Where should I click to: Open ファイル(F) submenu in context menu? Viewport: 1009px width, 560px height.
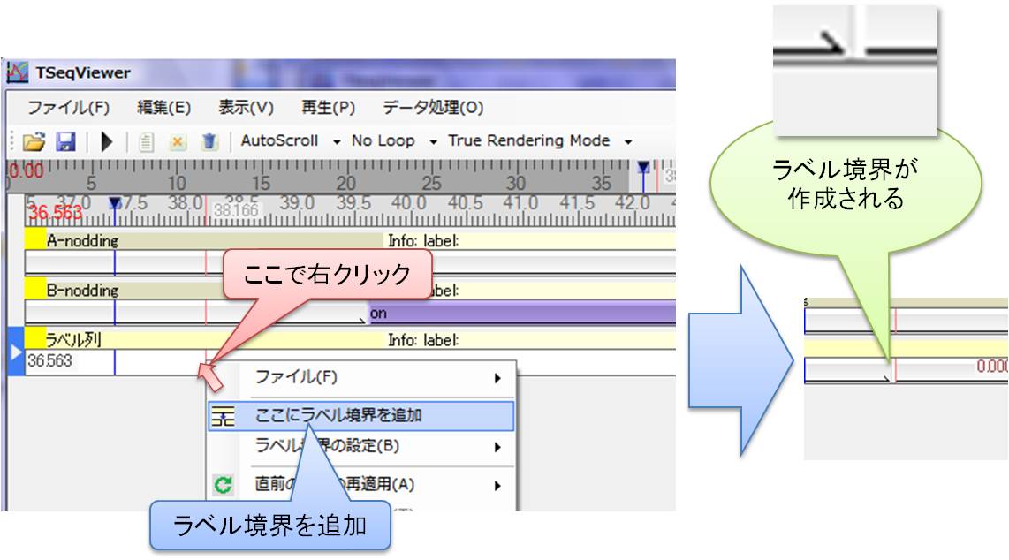point(361,377)
